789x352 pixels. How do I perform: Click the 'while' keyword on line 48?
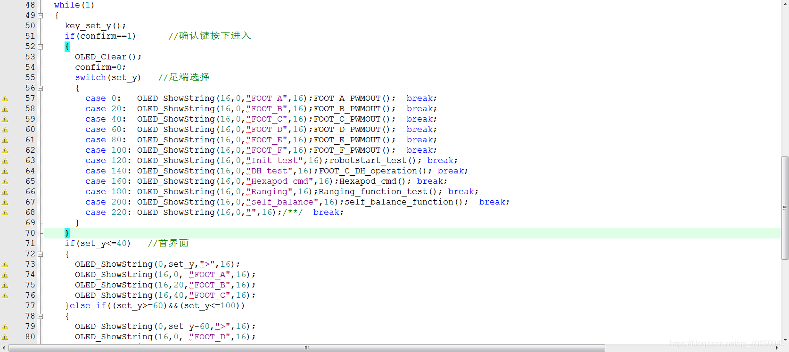pos(67,5)
